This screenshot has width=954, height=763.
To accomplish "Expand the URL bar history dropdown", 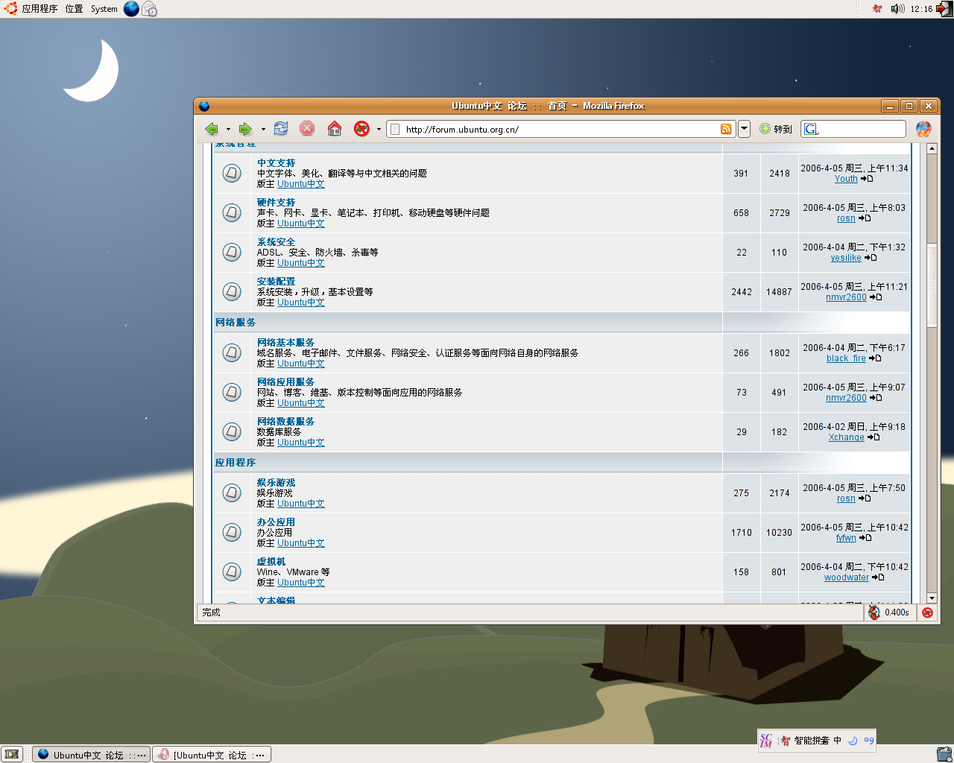I will click(744, 129).
